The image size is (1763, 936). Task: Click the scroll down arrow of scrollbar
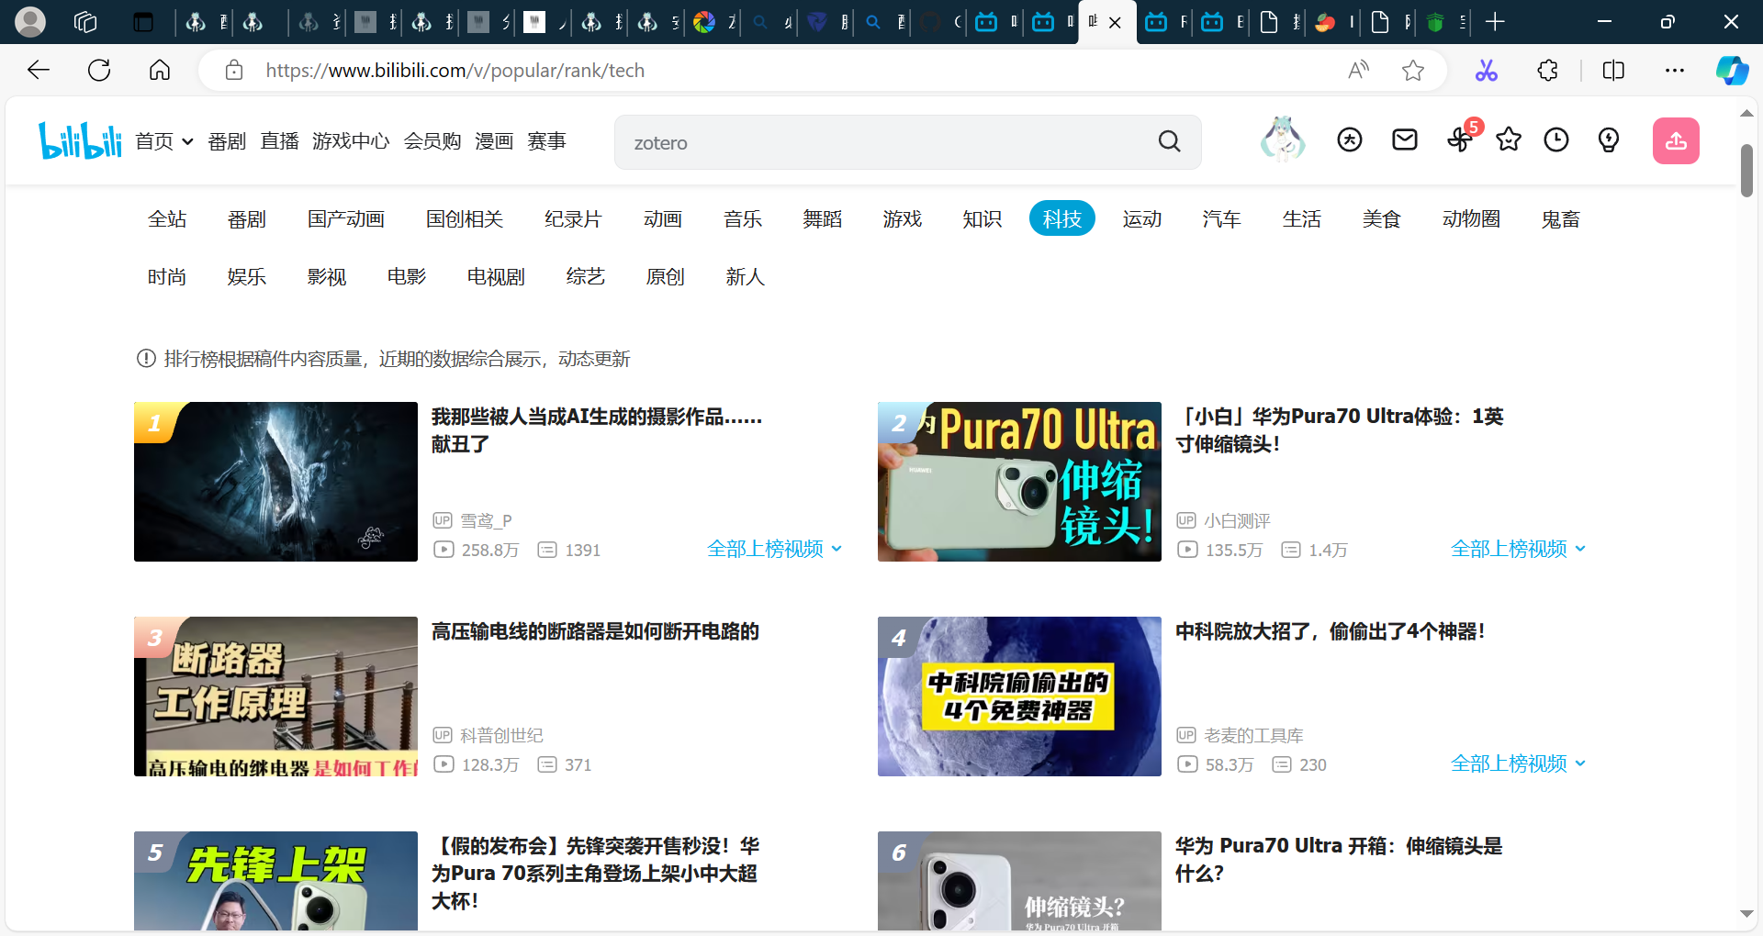[x=1746, y=914]
